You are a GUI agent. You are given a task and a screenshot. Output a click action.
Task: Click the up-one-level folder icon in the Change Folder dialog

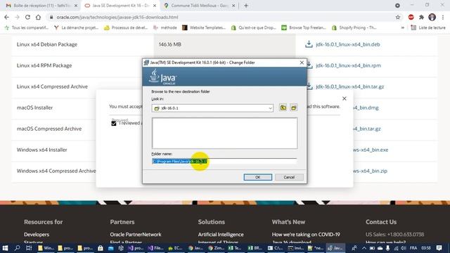283,108
